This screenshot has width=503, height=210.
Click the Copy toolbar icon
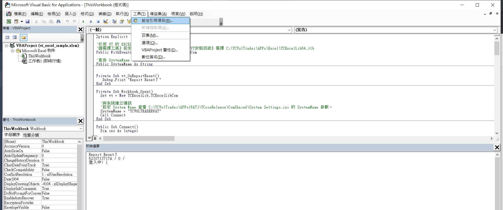point(43,21)
